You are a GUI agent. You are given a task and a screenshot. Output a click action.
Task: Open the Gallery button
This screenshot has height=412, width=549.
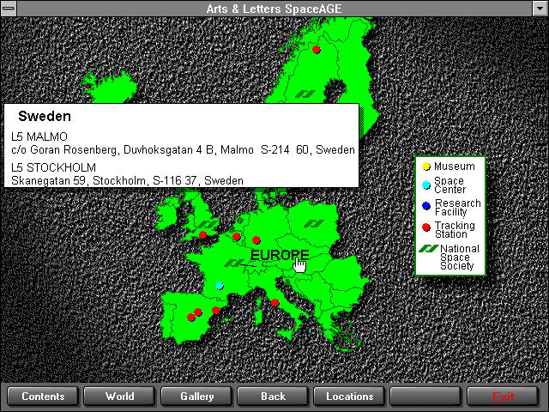[196, 397]
